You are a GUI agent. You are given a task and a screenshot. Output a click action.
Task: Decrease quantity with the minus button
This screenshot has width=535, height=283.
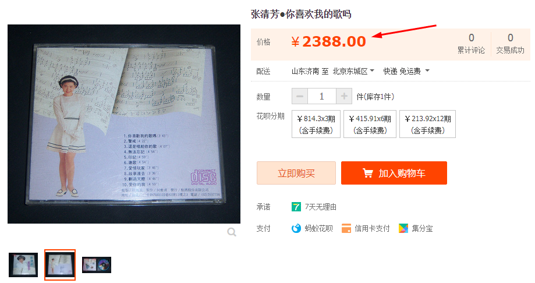click(300, 96)
